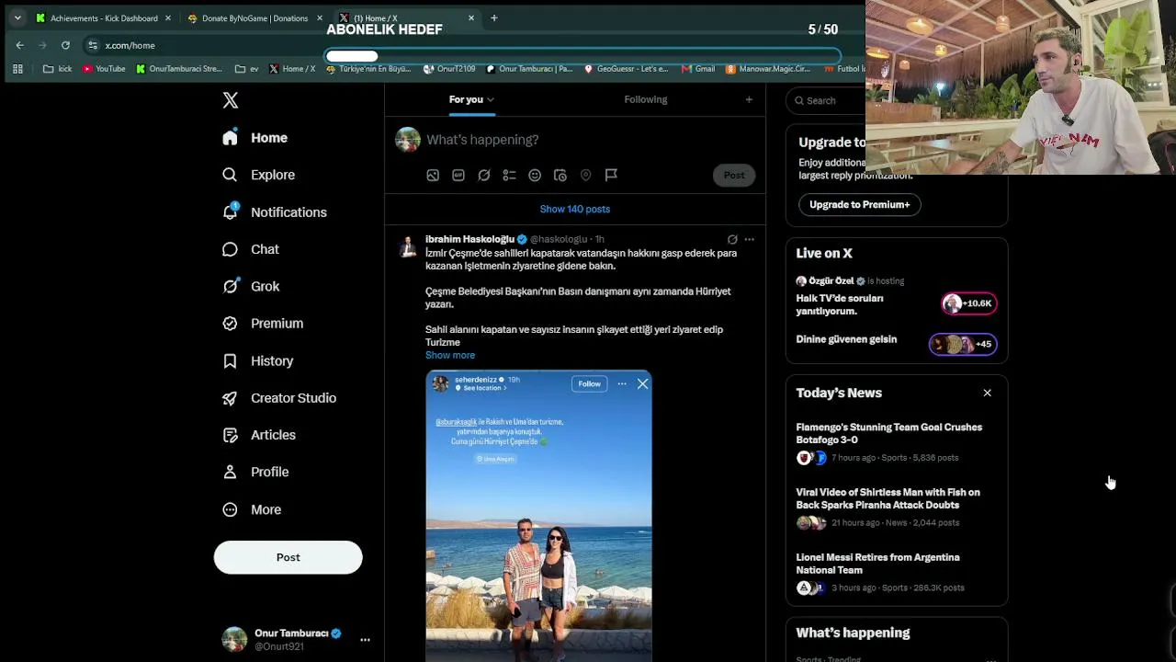The height and width of the screenshot is (662, 1176).
Task: Open the Chrome apps grid shortcut
Action: tap(17, 69)
